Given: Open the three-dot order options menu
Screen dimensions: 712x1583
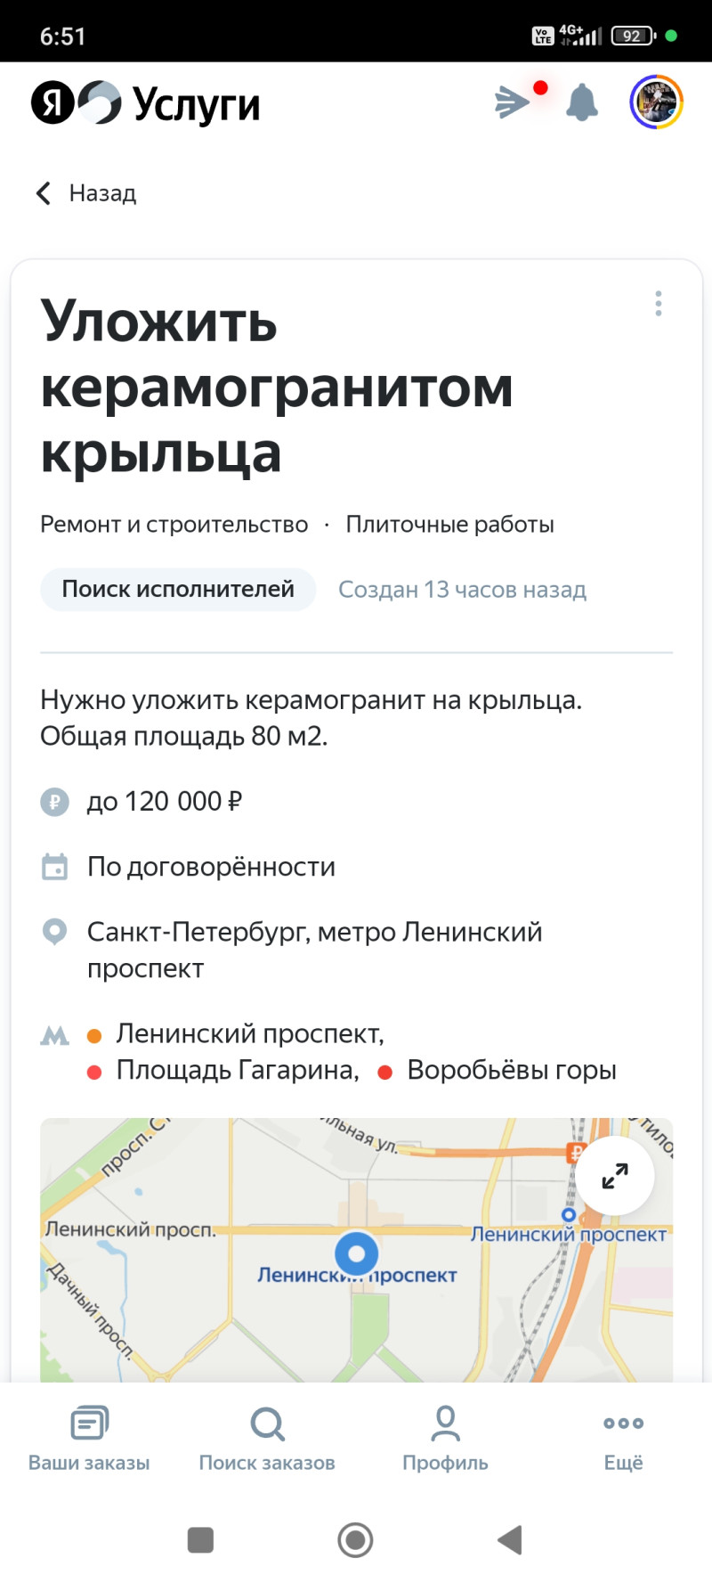Looking at the screenshot, I should [659, 304].
